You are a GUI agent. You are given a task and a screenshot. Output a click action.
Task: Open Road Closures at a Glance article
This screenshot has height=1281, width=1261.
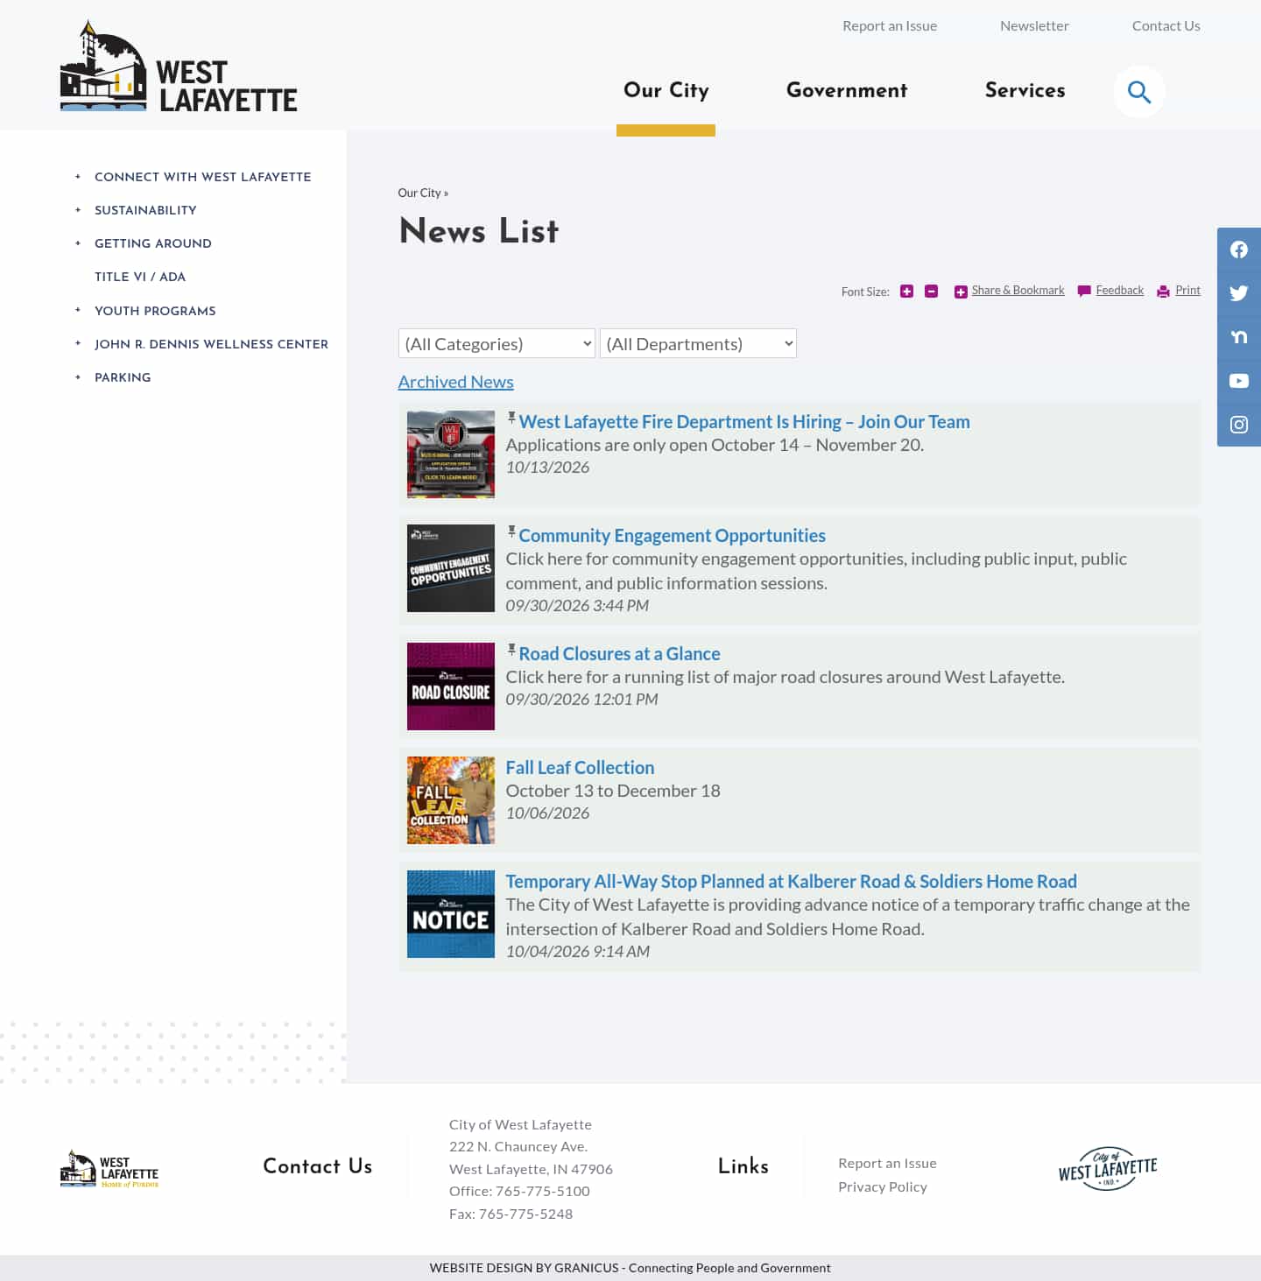(x=619, y=654)
